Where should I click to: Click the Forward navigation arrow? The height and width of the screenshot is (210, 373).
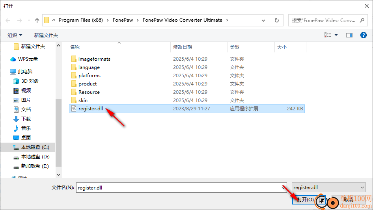coord(19,20)
